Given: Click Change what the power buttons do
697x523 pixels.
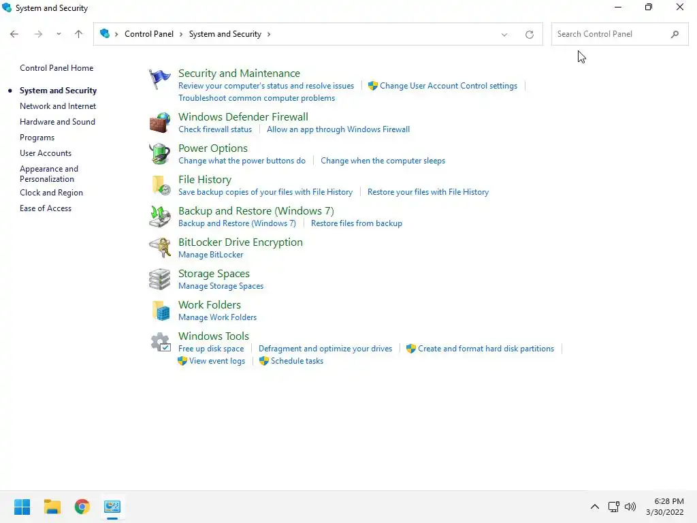Looking at the screenshot, I should 242,161.
